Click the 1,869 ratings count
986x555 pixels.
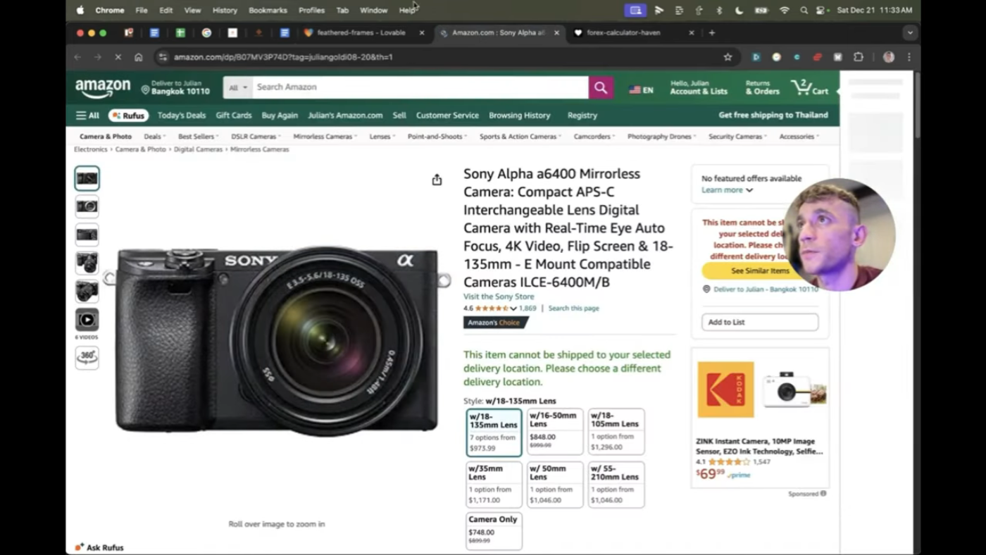tap(528, 308)
